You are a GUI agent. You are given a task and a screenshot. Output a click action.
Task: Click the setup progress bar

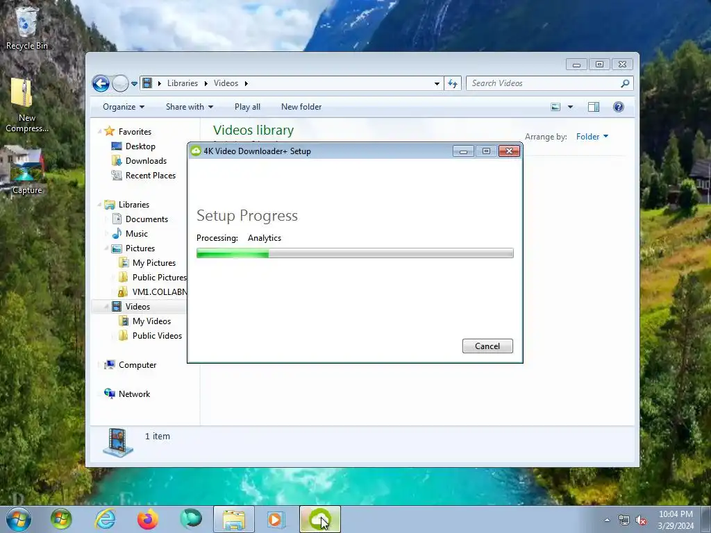[x=355, y=253]
